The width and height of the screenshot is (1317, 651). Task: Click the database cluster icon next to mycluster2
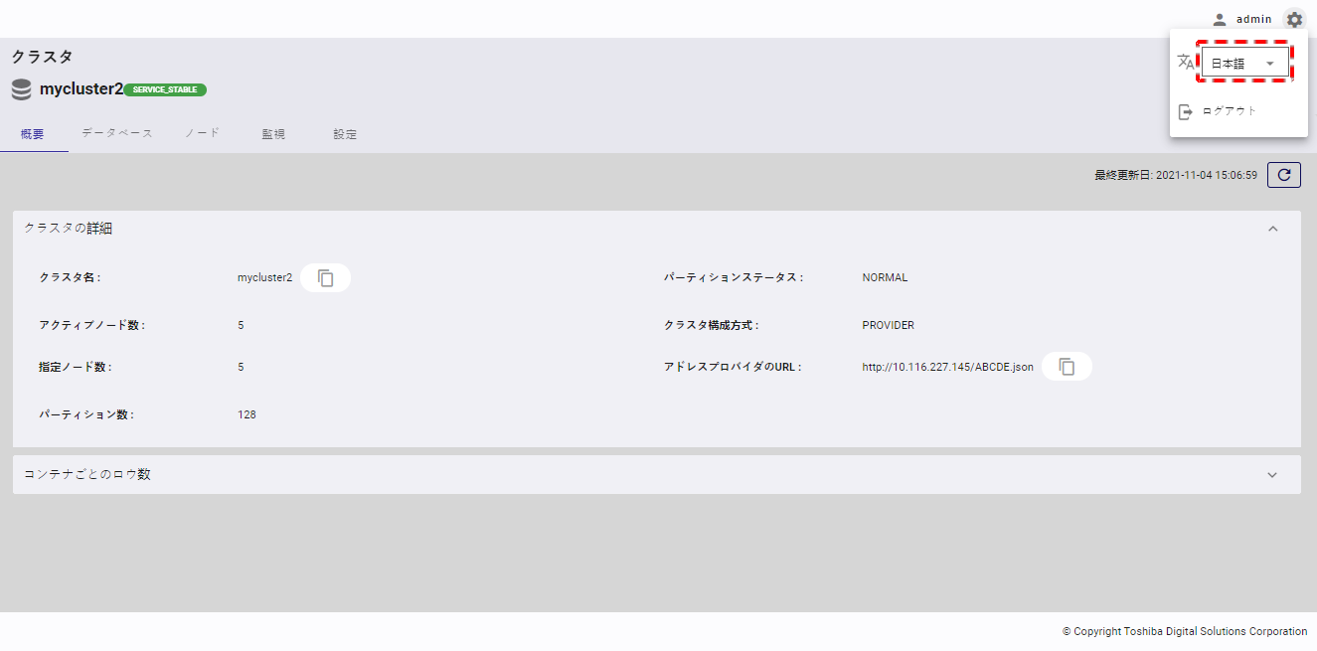22,89
